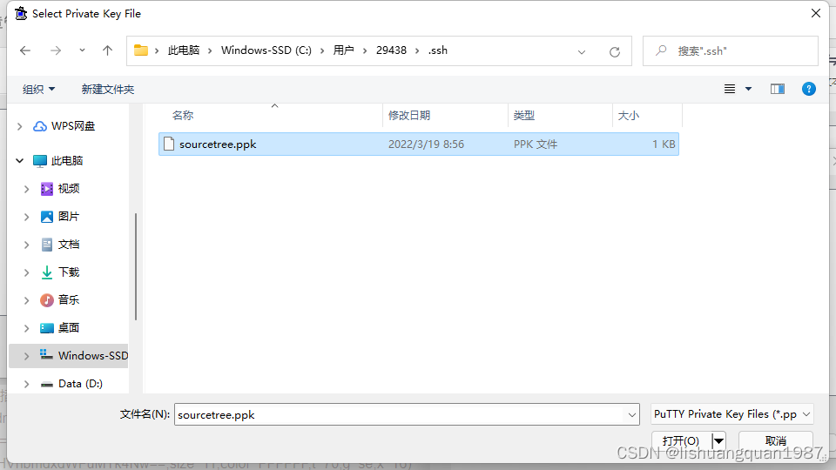Click the search .ssh field
This screenshot has width=836, height=470.
(731, 51)
